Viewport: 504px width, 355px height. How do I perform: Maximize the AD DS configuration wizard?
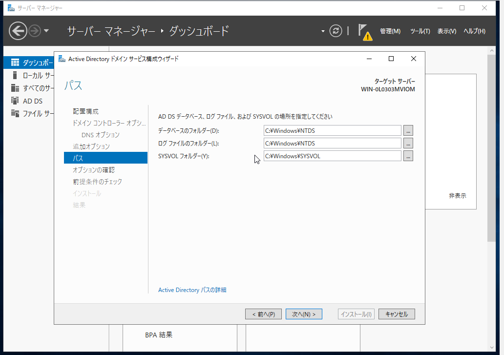pos(391,59)
